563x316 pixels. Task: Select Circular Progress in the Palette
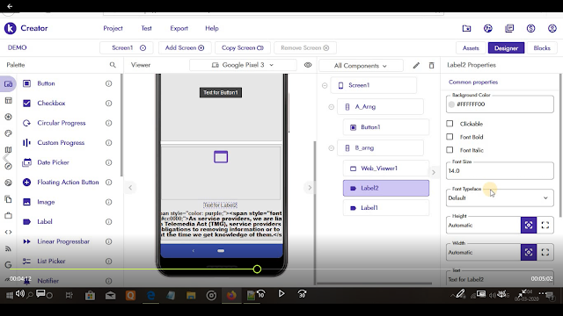[62, 123]
